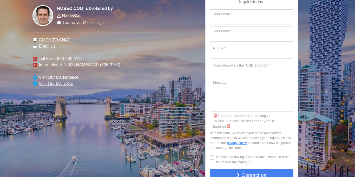
Task: Click the globe icon beside Visit Our Marketplace
Action: [x=35, y=77]
